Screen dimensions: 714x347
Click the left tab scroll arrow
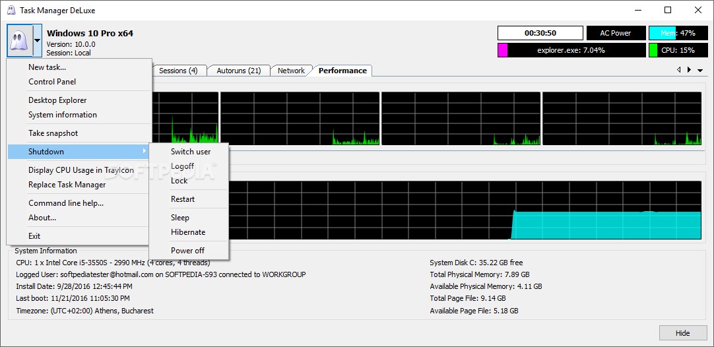point(678,70)
